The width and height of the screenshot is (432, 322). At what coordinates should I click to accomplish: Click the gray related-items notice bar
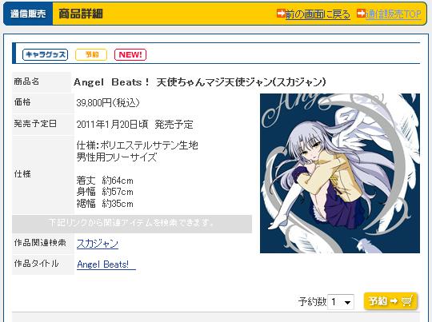pos(132,224)
